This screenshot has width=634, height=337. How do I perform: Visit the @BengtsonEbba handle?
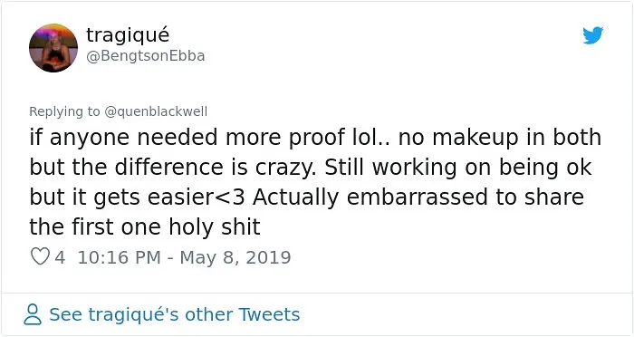point(146,56)
